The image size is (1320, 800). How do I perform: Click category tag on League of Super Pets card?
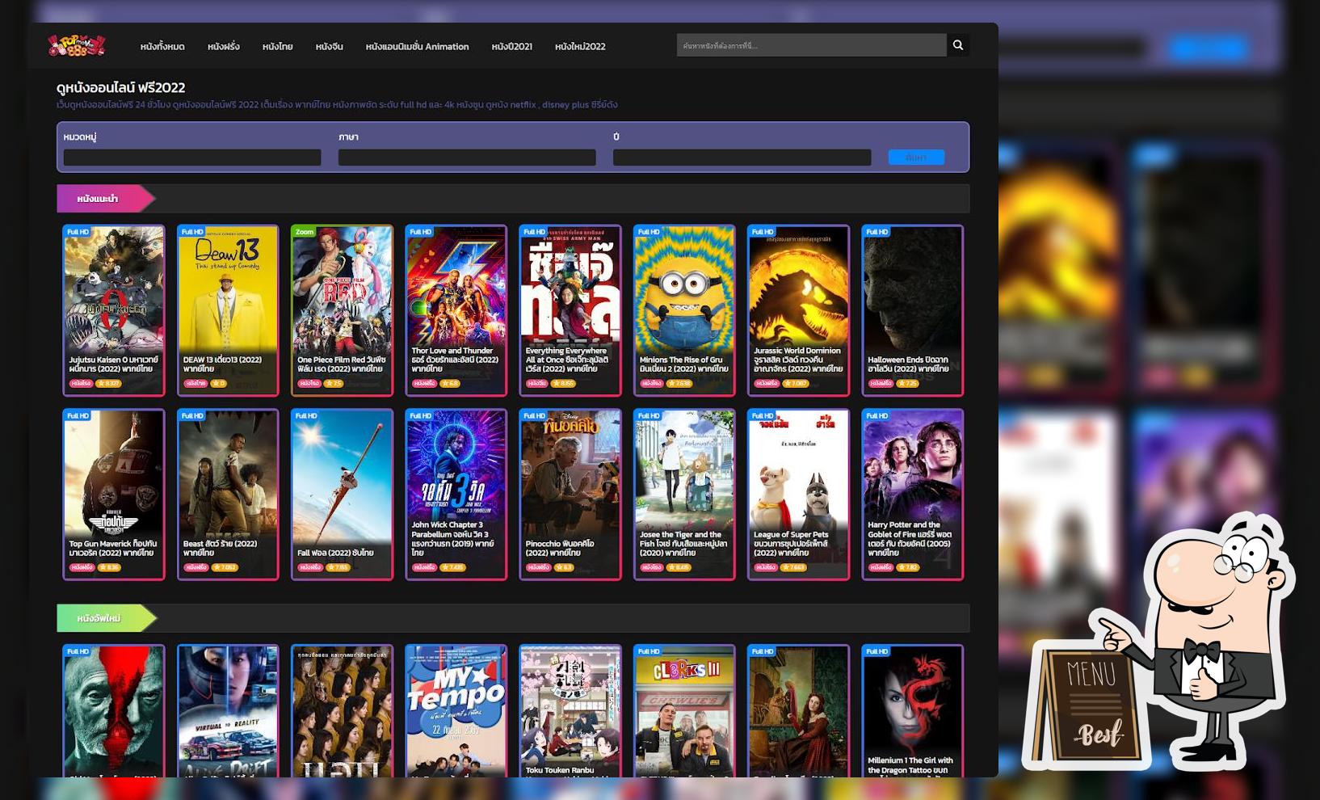click(766, 567)
